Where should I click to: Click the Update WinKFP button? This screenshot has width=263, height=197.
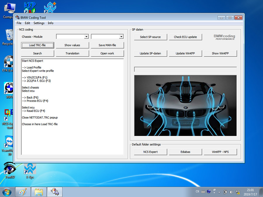coord(185,53)
